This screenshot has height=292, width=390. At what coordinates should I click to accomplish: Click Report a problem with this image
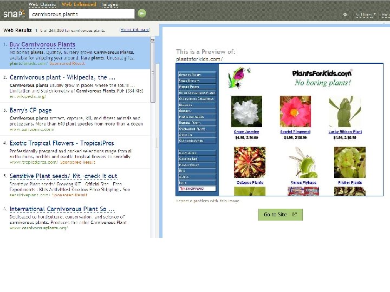207,201
